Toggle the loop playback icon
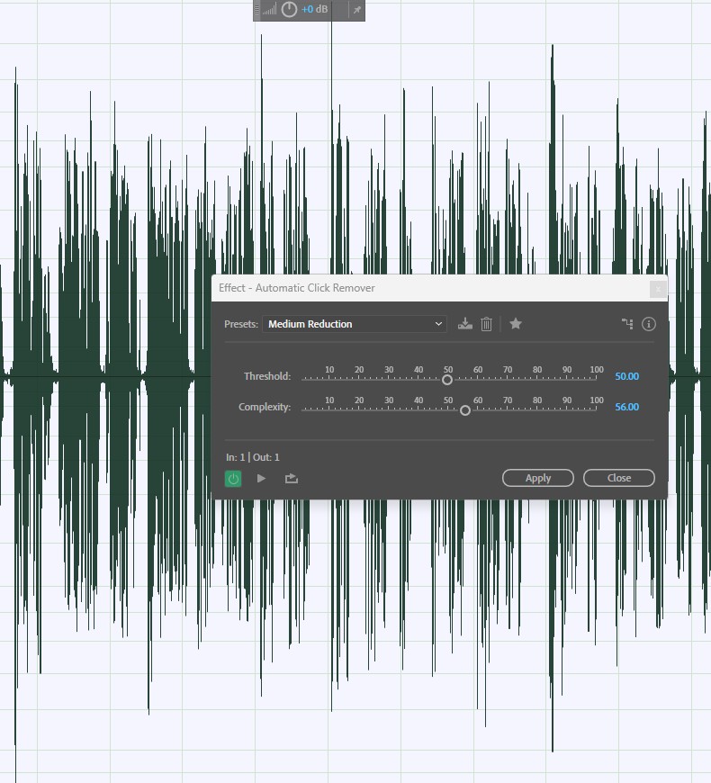This screenshot has height=783, width=711. pos(292,479)
